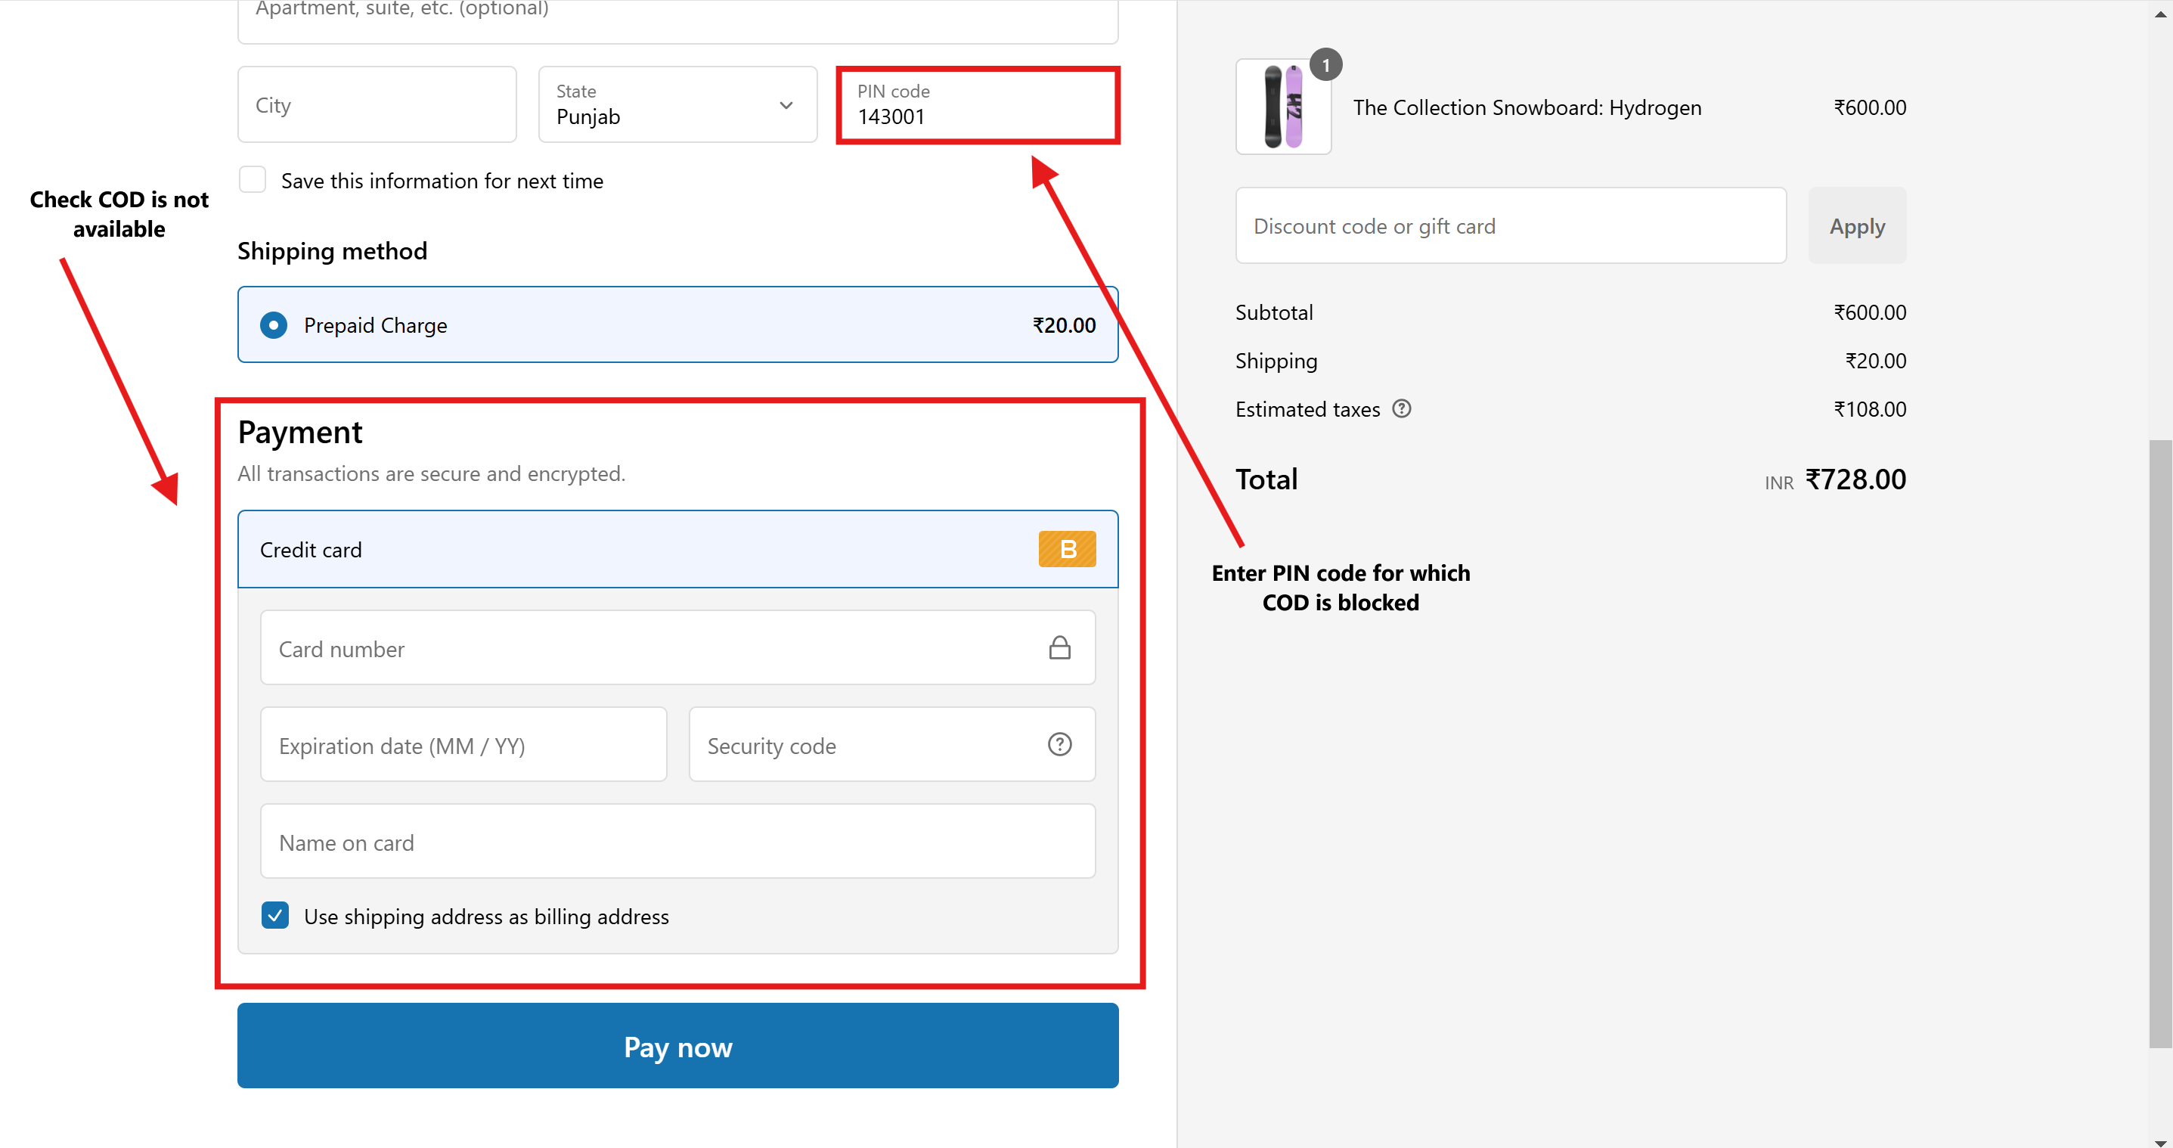Click the Name on card field
The image size is (2173, 1148).
[x=677, y=842]
